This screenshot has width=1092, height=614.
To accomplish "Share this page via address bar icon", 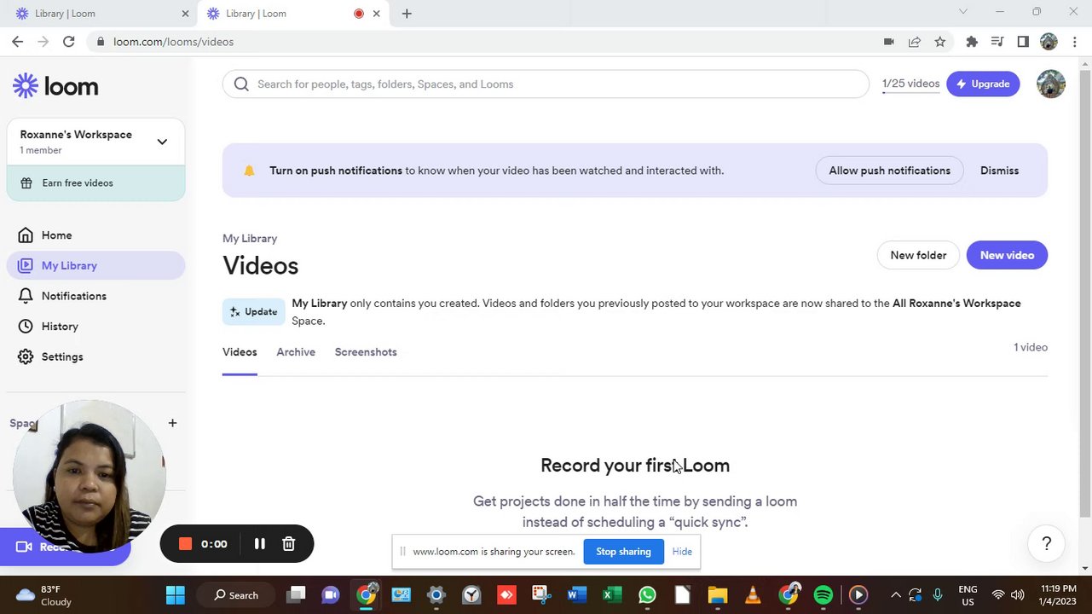I will [915, 42].
